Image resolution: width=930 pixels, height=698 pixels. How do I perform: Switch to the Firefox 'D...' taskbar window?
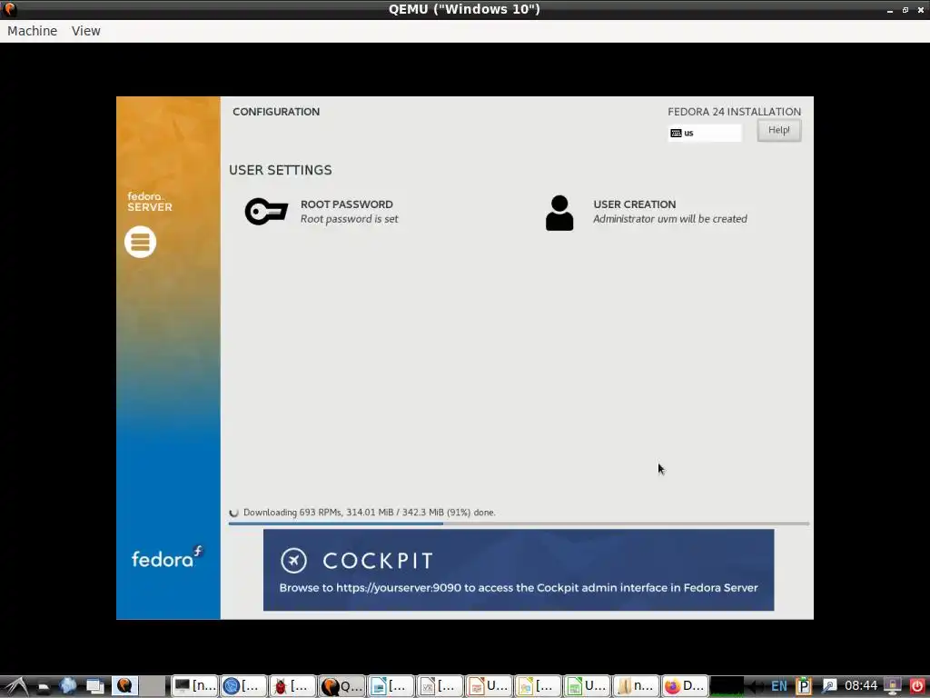click(685, 686)
